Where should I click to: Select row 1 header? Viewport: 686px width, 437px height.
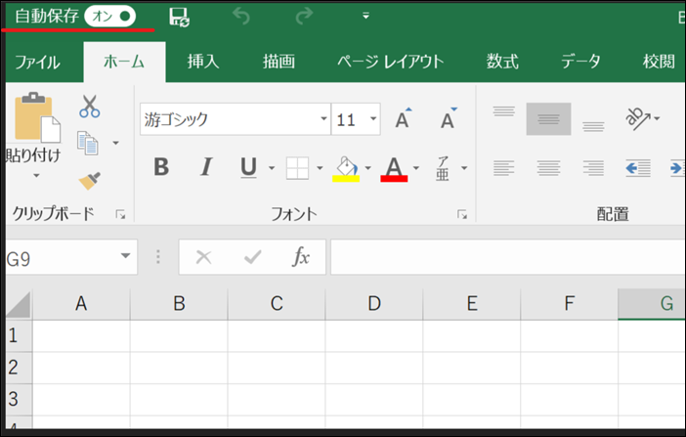tap(19, 336)
